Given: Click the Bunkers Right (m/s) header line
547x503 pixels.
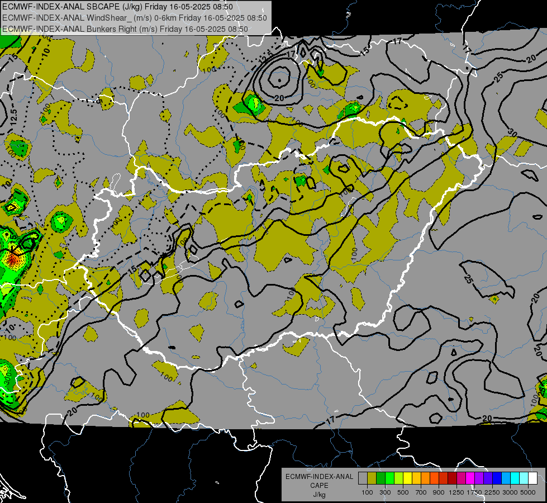Looking at the screenshot, I should tap(125, 29).
